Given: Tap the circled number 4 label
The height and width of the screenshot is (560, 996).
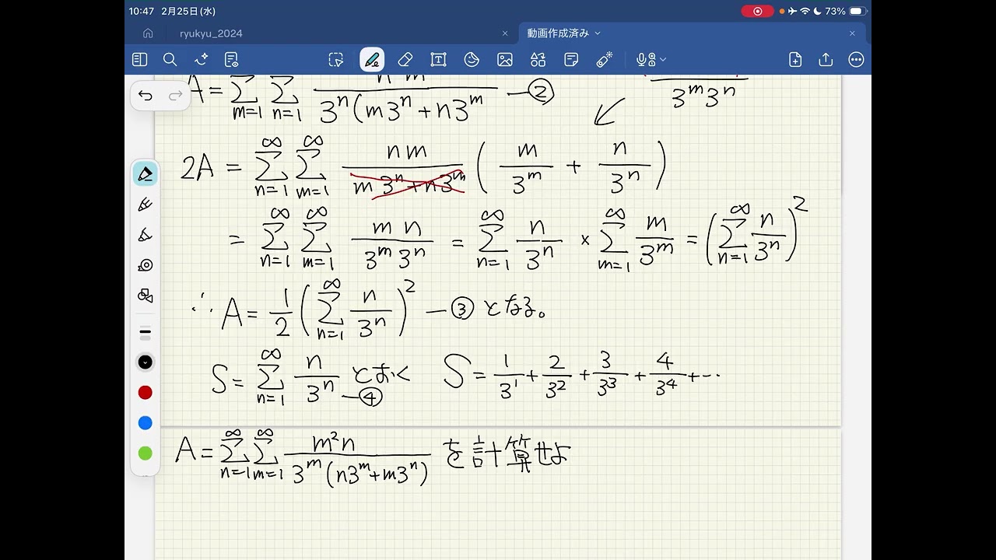Looking at the screenshot, I should coord(372,397).
